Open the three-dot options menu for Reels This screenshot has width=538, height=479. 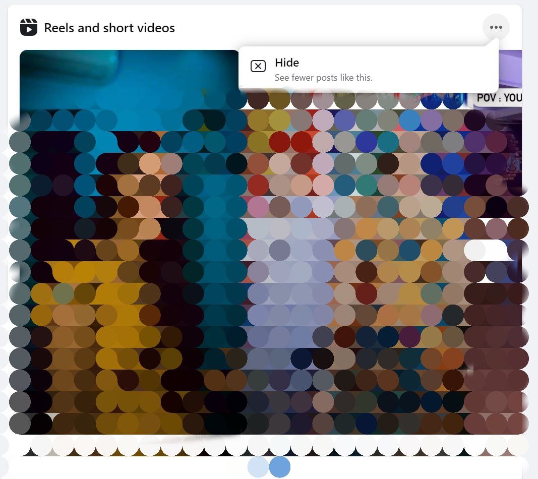pyautogui.click(x=496, y=27)
